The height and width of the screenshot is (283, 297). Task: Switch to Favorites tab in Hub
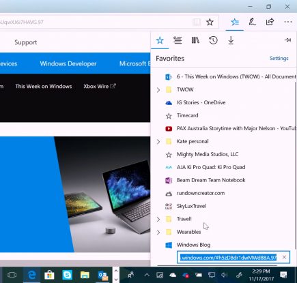pyautogui.click(x=160, y=40)
